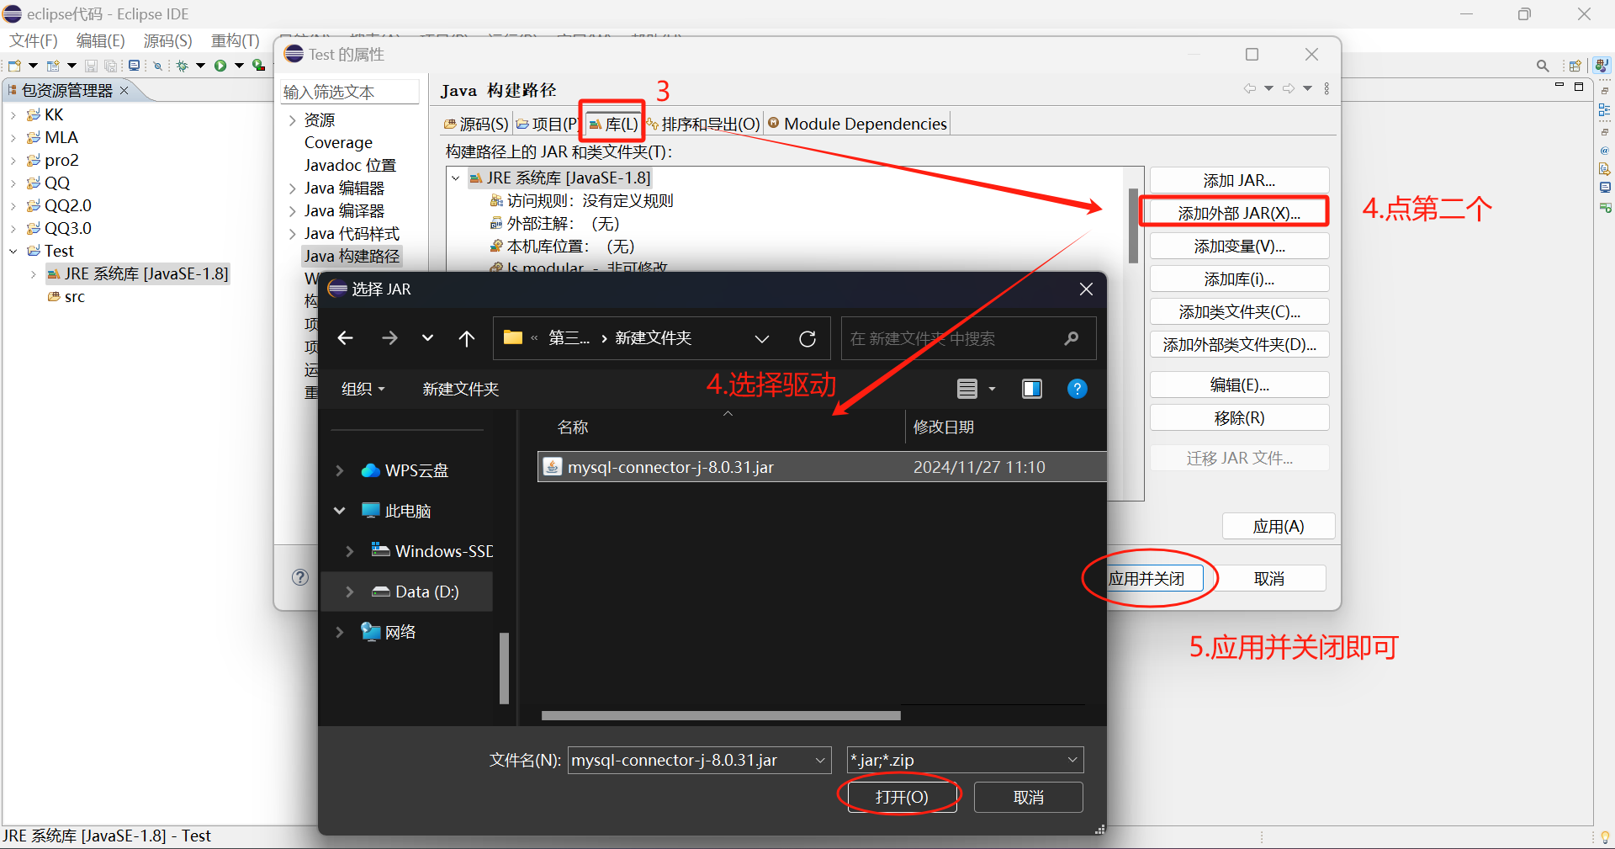Screen dimensions: 1615x849
Task: Open the 组织 dropdown in file dialog
Action: coord(363,389)
